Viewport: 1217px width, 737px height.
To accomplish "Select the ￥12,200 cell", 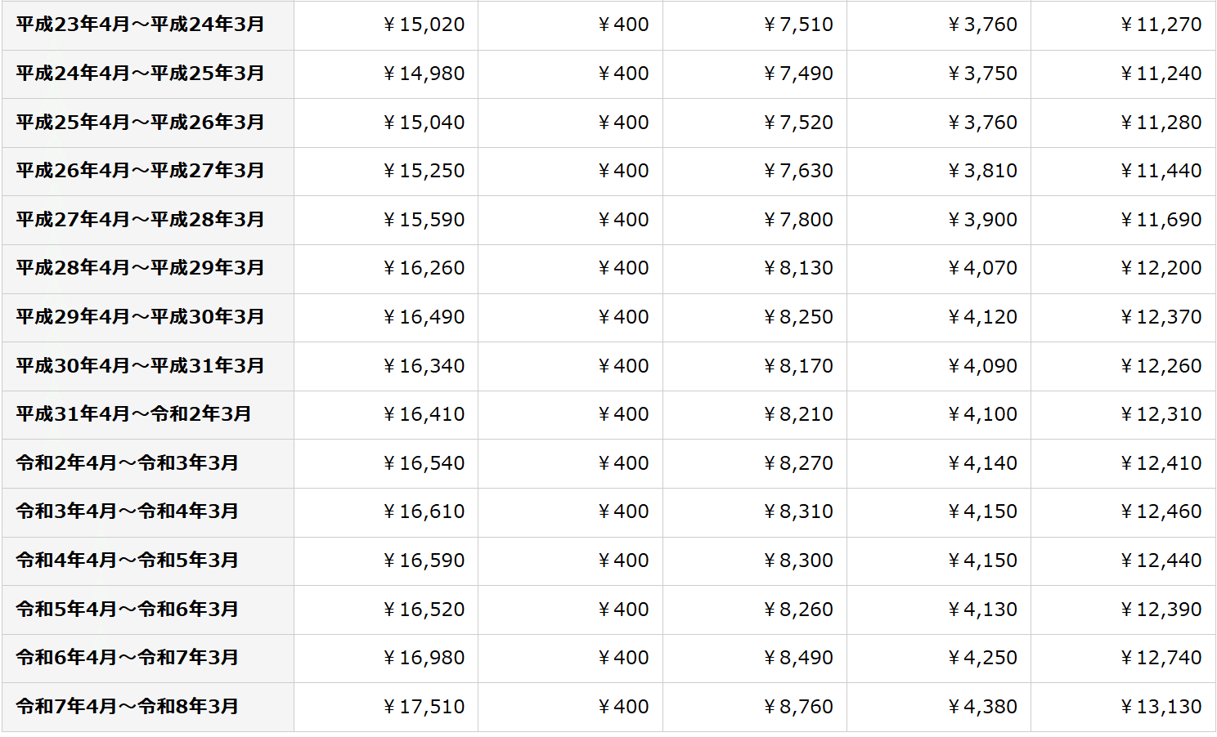I will (x=1123, y=269).
